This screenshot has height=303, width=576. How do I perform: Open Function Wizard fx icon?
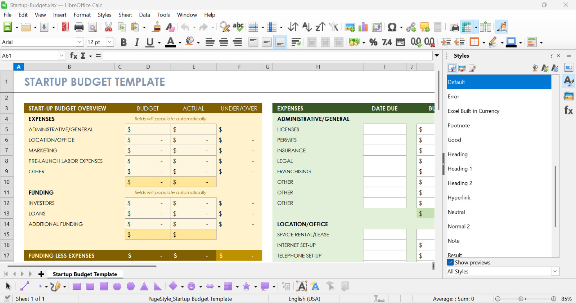(x=73, y=55)
